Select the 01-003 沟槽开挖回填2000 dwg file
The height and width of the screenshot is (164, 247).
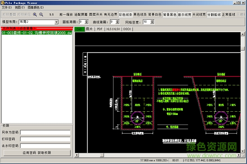click(x=37, y=33)
